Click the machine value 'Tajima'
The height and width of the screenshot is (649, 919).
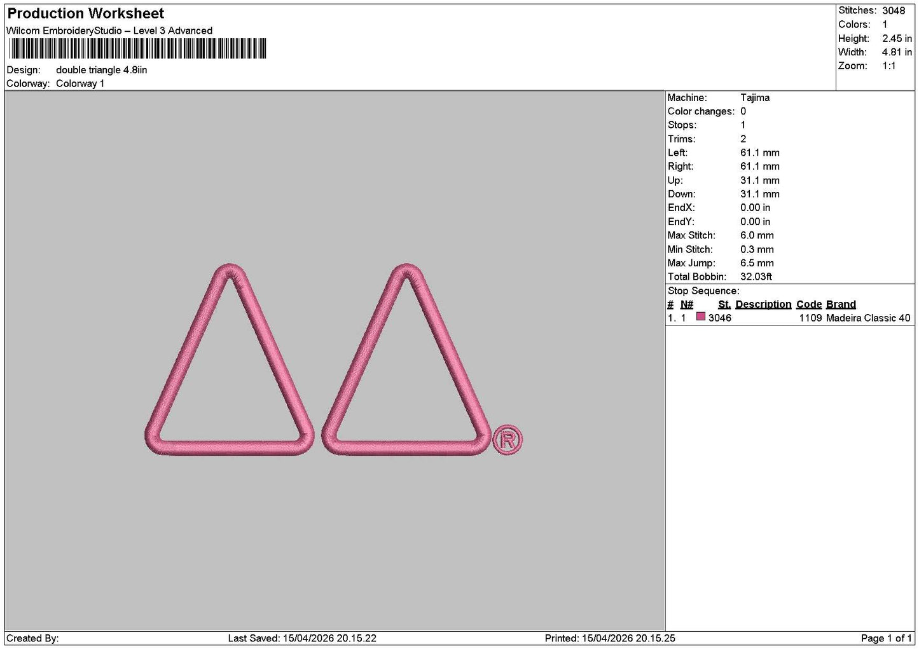(x=755, y=97)
